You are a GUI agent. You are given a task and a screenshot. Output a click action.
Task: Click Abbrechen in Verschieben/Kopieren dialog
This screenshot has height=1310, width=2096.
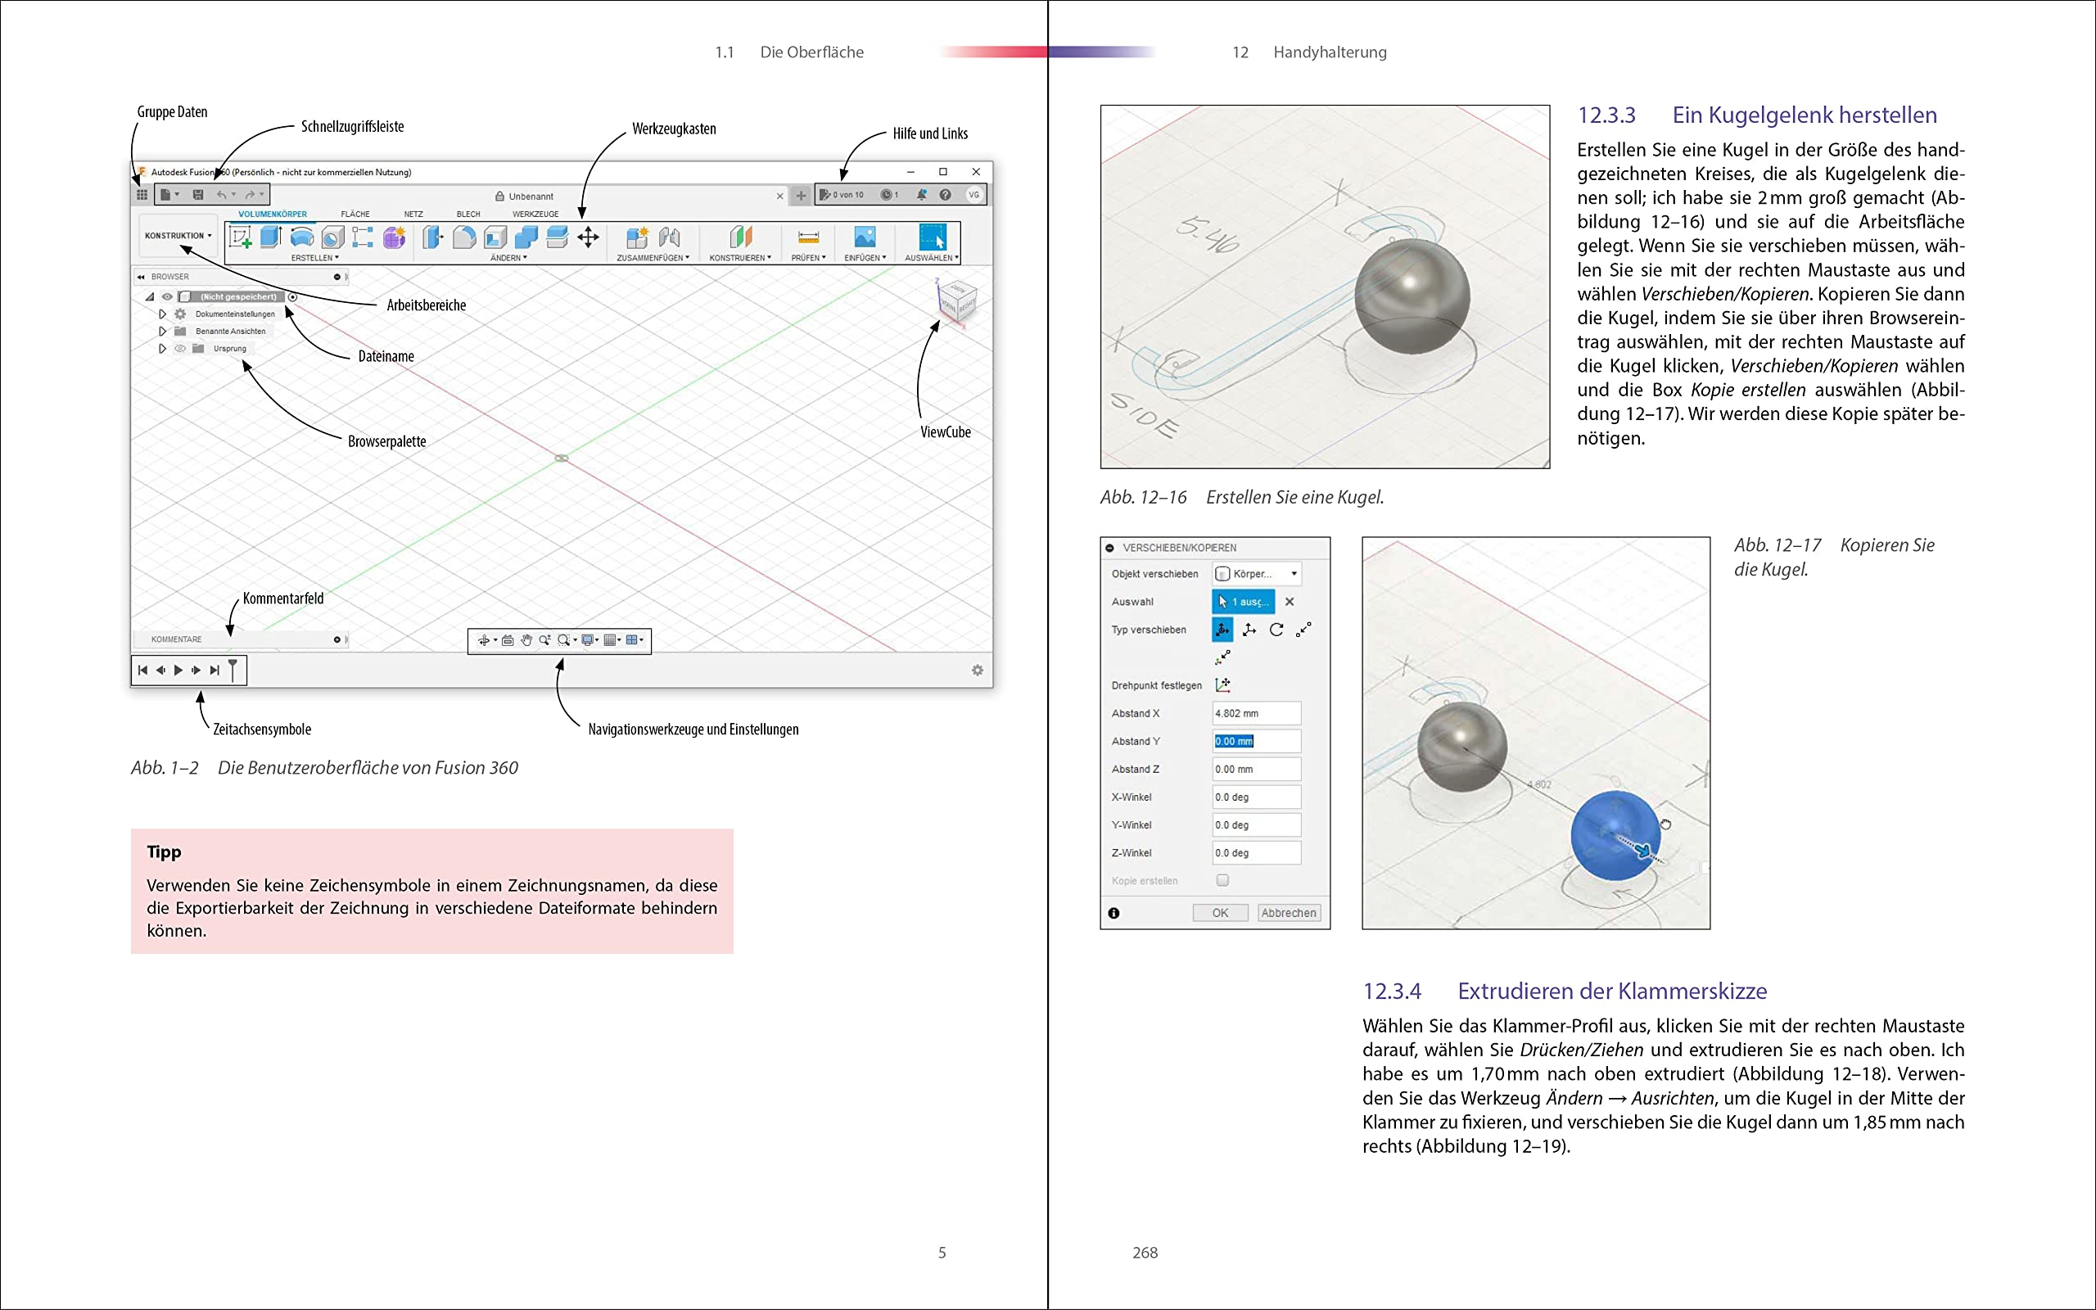[1289, 913]
